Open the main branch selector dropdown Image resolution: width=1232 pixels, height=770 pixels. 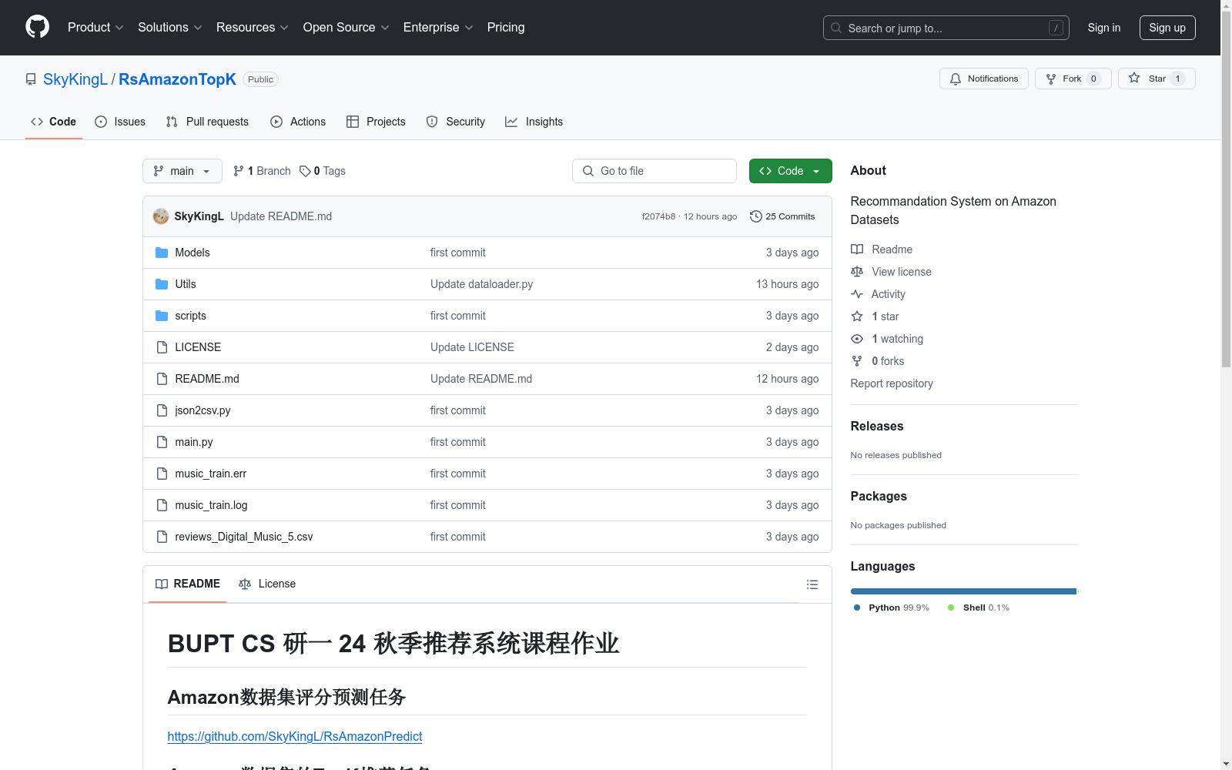coord(182,171)
